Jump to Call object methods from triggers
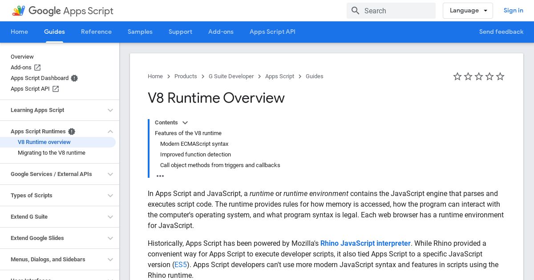The width and height of the screenshot is (534, 280). [x=220, y=165]
